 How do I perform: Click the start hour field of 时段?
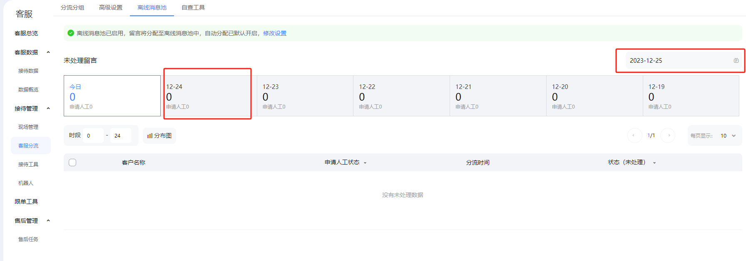point(93,136)
